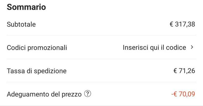Click the divider below Tassa di spedizione row

click(x=101, y=82)
